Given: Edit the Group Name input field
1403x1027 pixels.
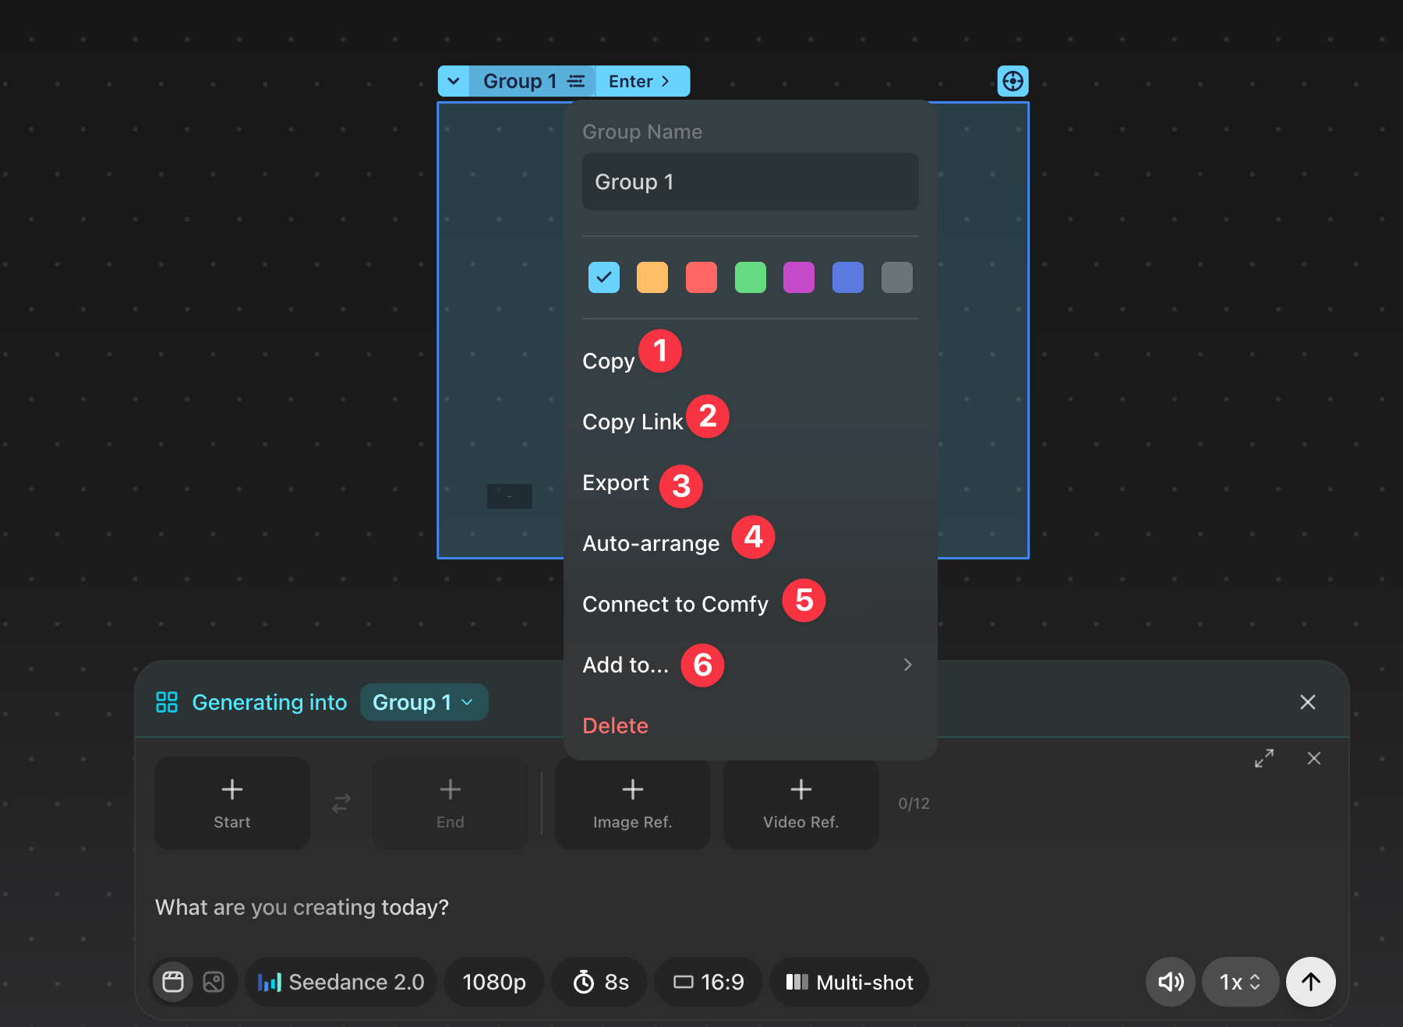Looking at the screenshot, I should pos(750,182).
